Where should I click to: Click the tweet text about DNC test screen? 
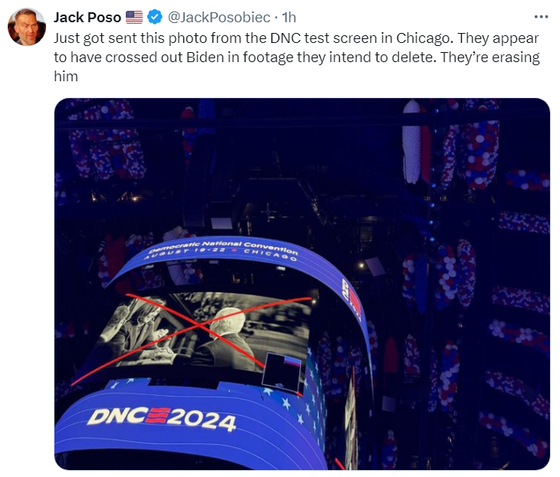click(296, 57)
